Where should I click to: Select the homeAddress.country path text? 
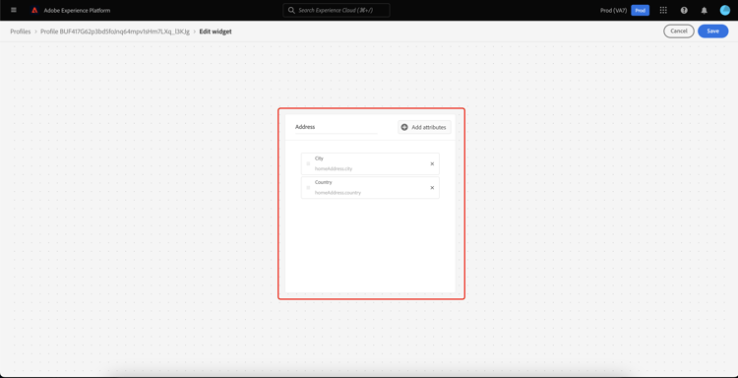coord(338,193)
